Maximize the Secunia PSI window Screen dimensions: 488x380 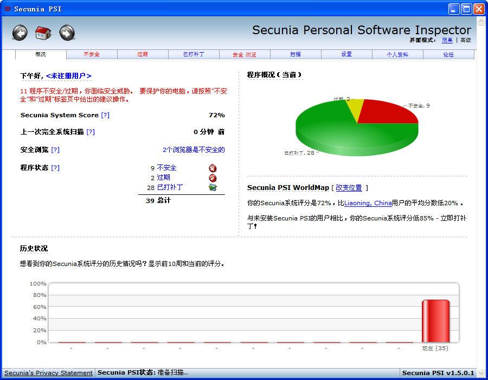(466, 9)
